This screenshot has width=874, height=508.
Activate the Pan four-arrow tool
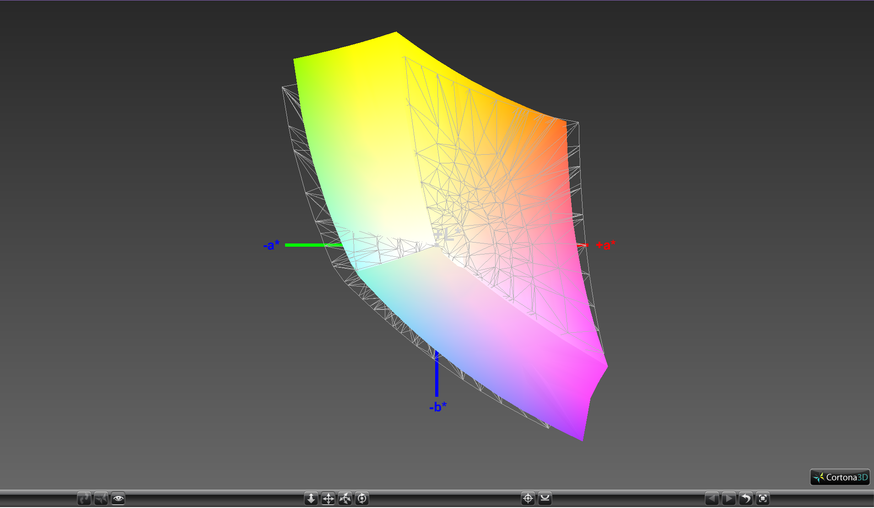[328, 498]
